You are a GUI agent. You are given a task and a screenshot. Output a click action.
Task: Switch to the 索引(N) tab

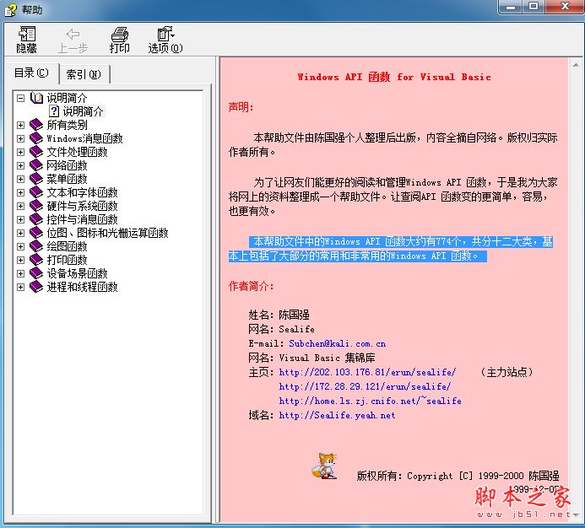pyautogui.click(x=84, y=74)
